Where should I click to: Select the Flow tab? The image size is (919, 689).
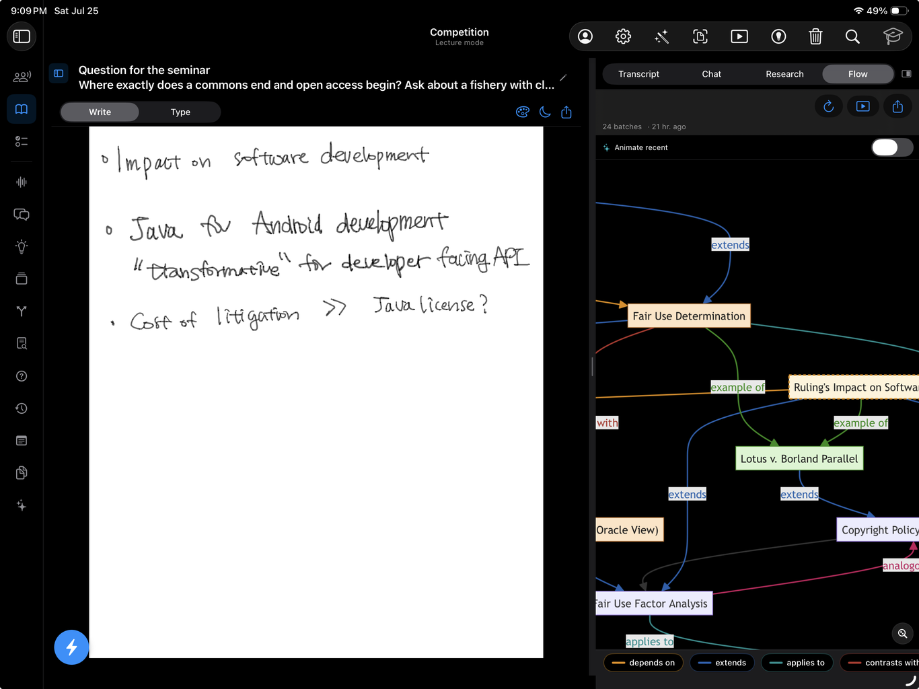(x=858, y=74)
